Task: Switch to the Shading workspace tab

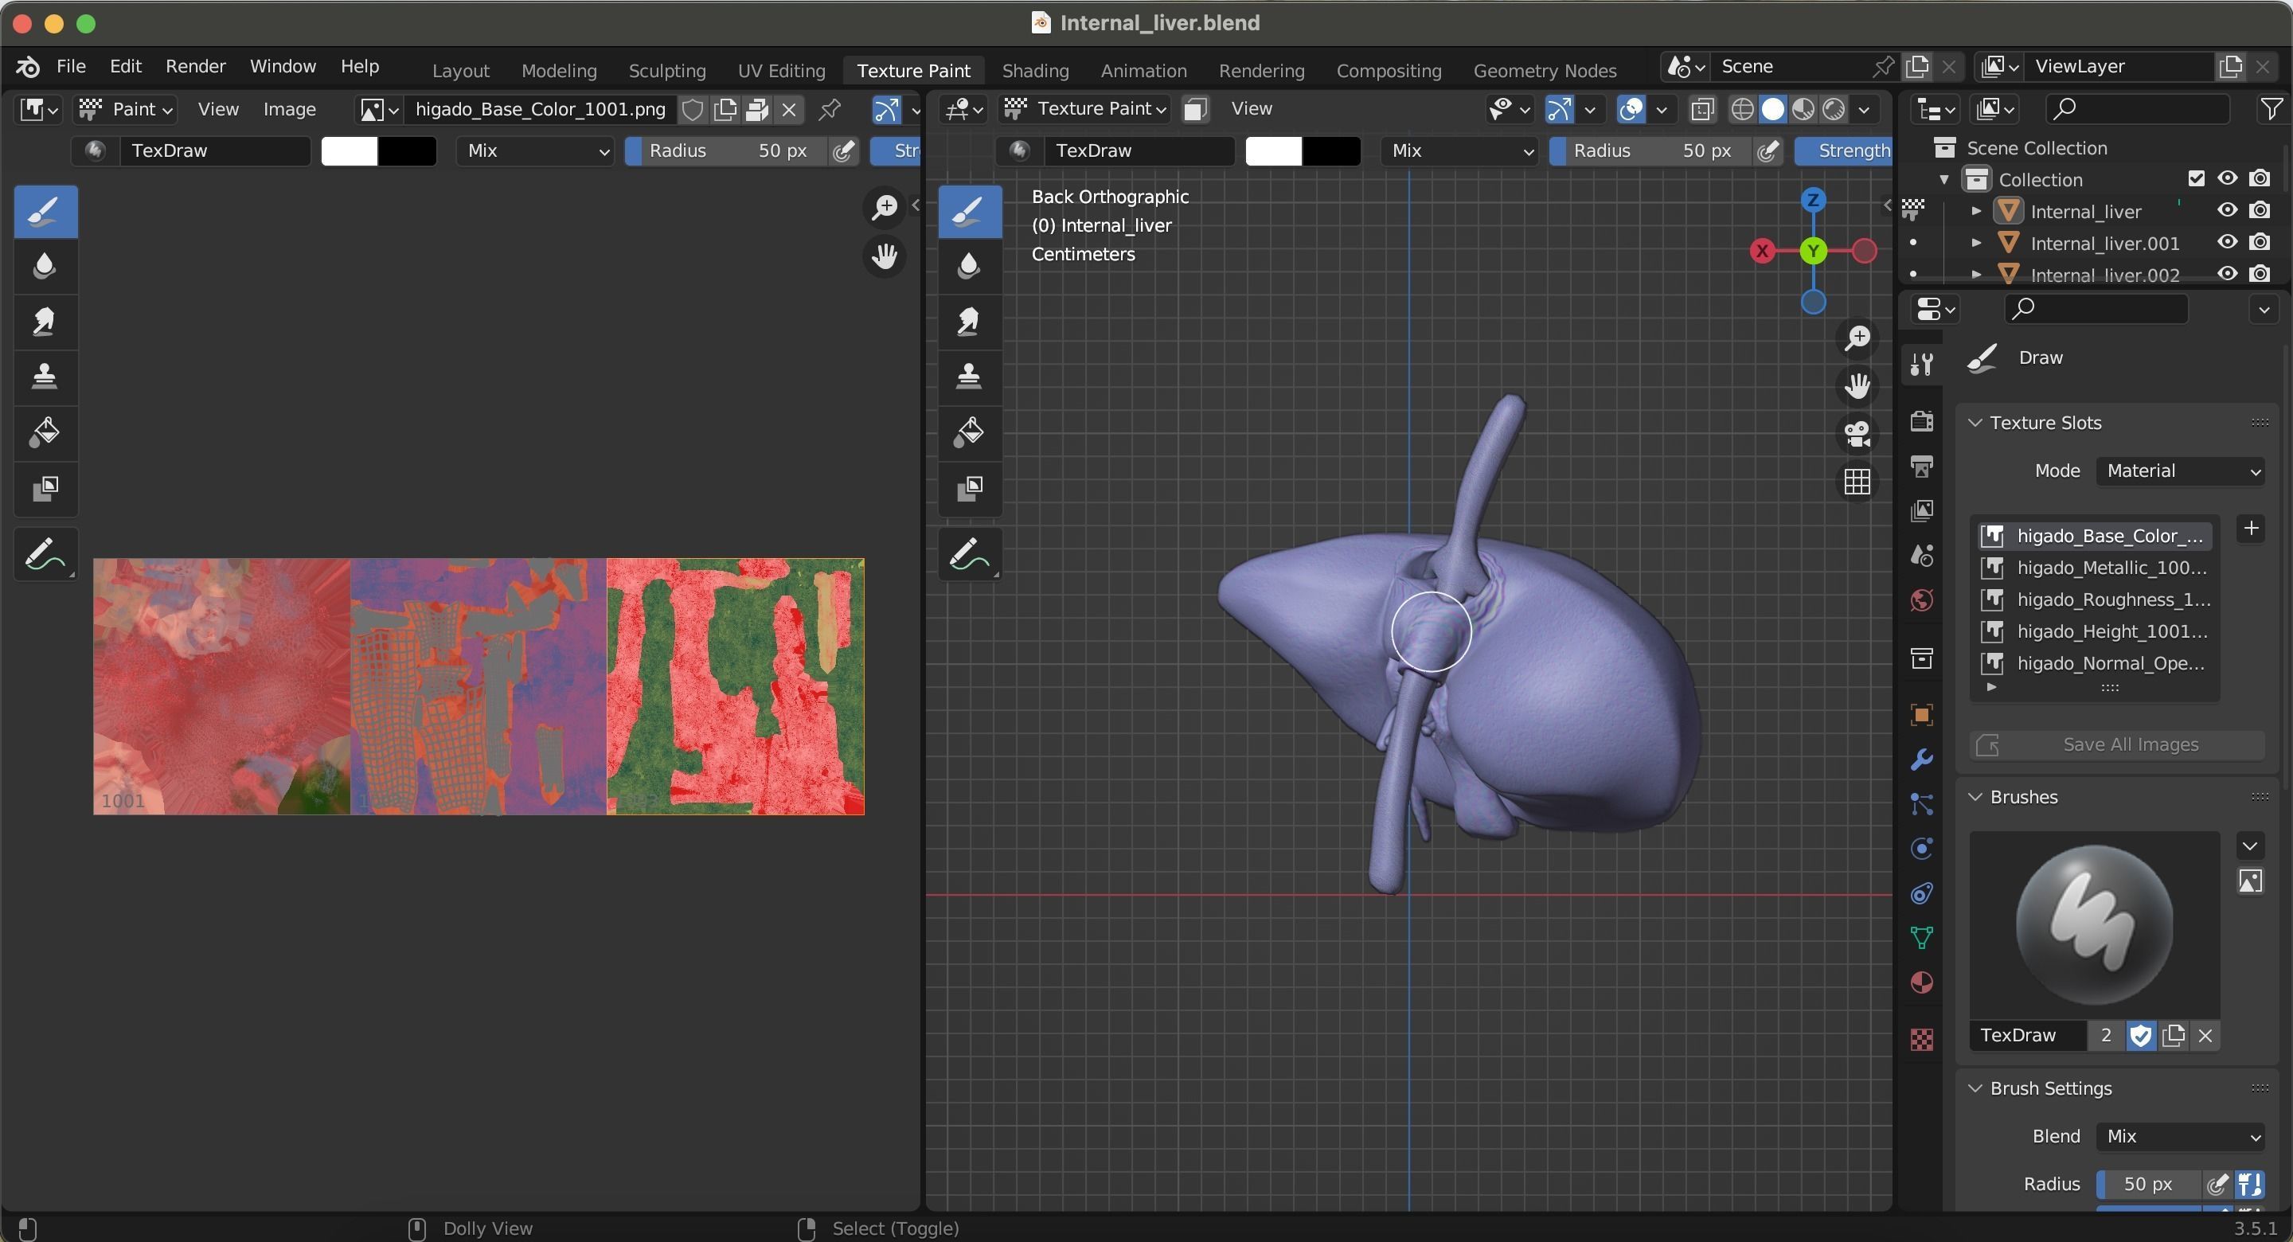Action: point(1035,70)
